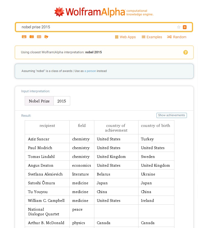Click the 'country of birth' column header

[155, 126]
